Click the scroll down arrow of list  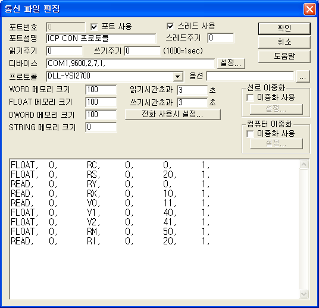click(x=304, y=294)
